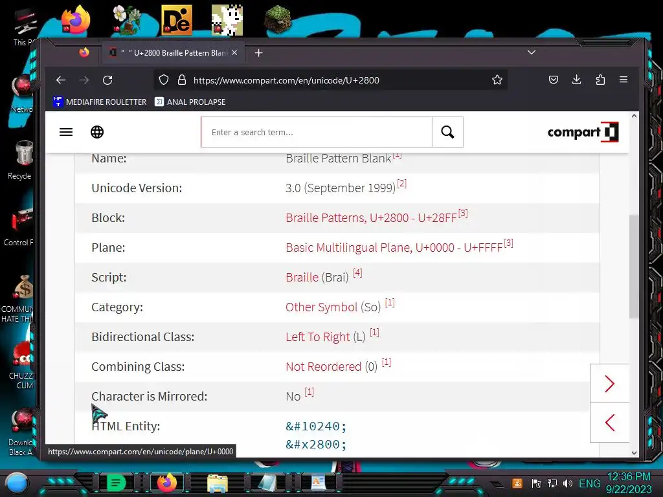Click the scrollbar down arrow
The width and height of the screenshot is (663, 497).
(x=634, y=452)
